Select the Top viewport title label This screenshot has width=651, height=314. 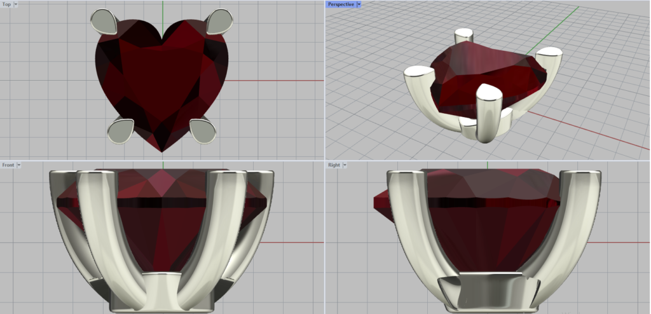(6, 4)
